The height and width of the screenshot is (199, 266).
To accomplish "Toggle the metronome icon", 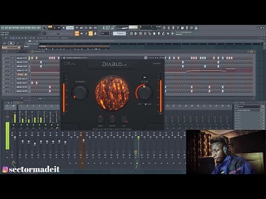I will tap(77, 28).
